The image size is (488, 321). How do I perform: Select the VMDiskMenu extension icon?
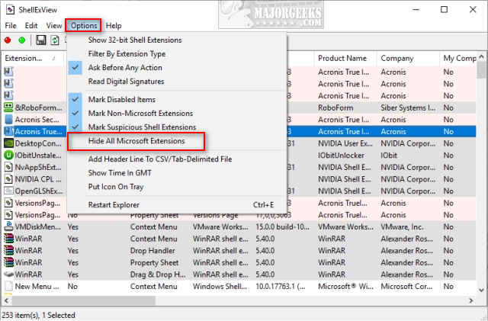[9, 226]
